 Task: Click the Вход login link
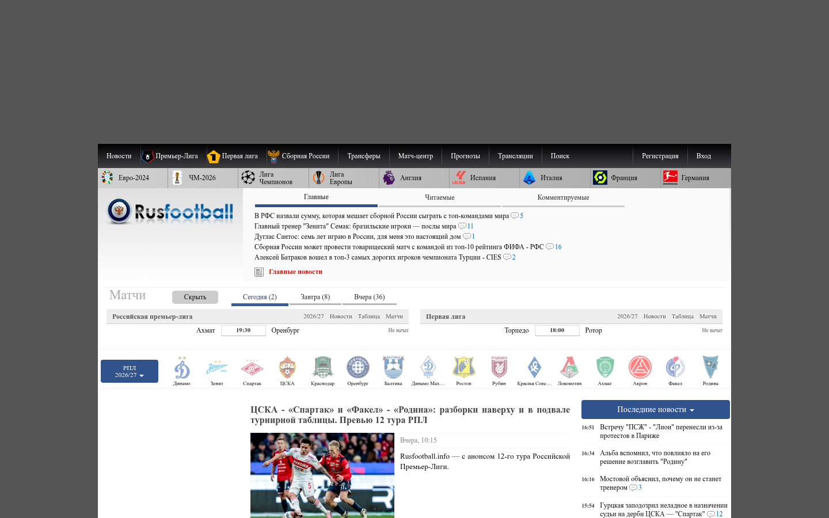click(x=703, y=156)
